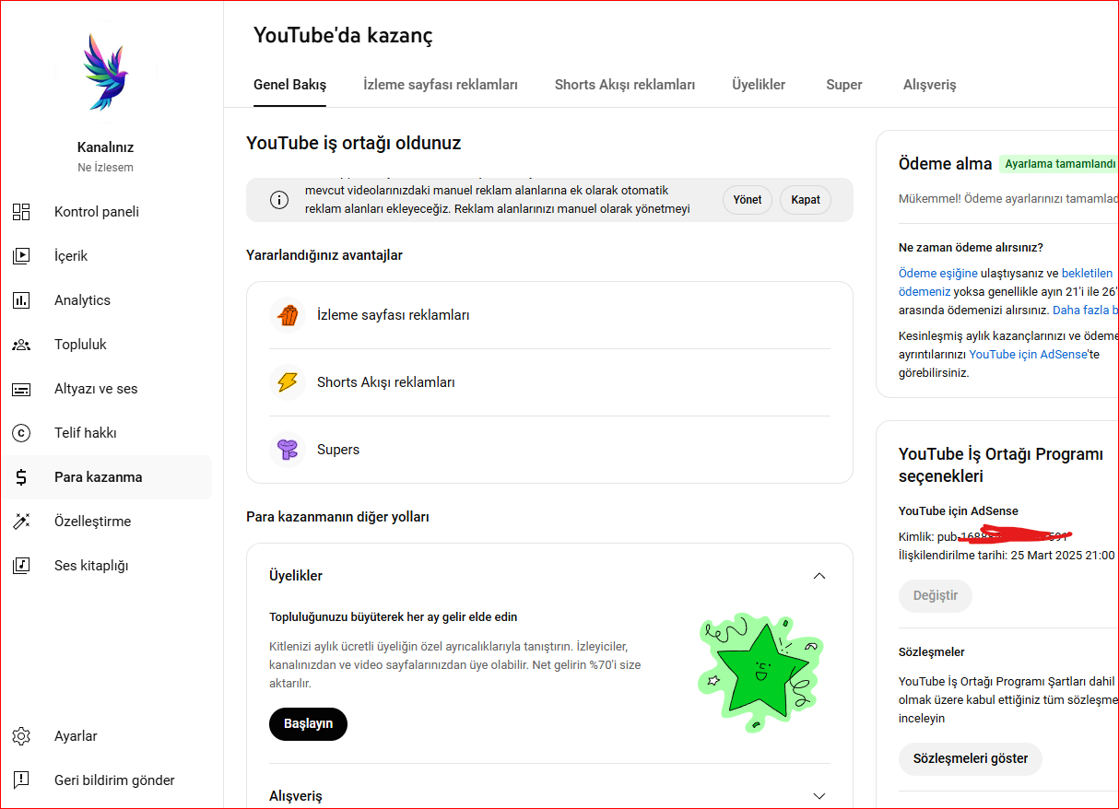Screen dimensions: 1119x809
Task: Open the Supers benefit row
Action: [549, 450]
